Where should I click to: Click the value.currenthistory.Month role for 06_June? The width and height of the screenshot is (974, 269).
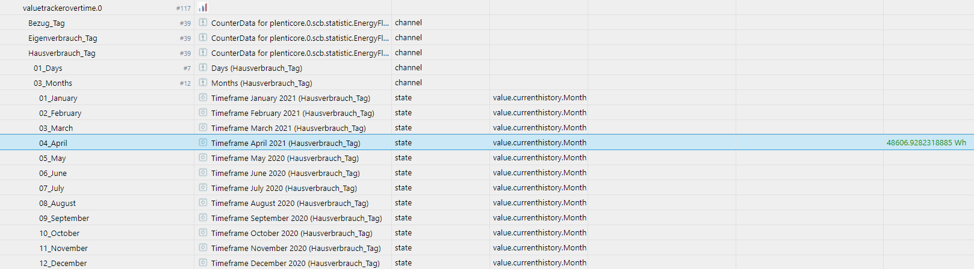(x=539, y=173)
